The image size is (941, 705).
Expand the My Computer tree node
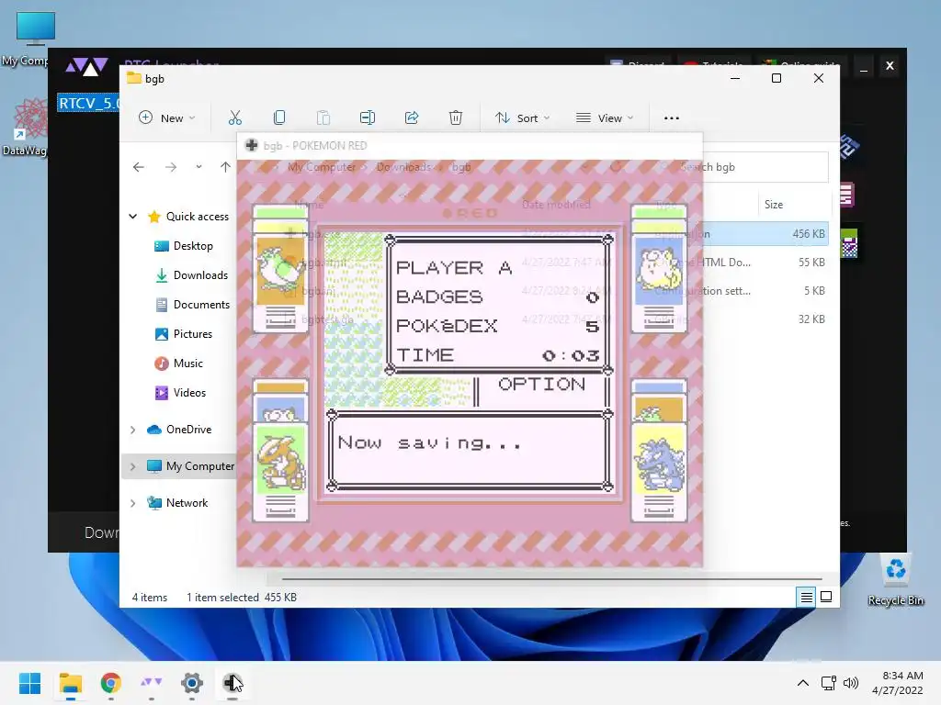pos(132,465)
